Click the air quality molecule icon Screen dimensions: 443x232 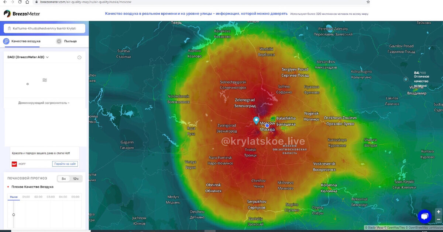[x=6, y=41]
